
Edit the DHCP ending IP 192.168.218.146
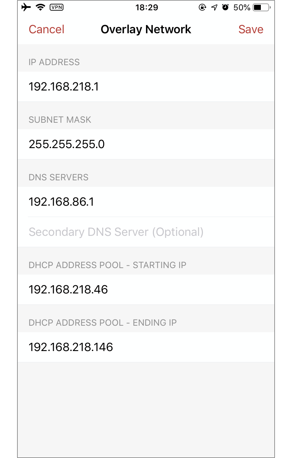pyautogui.click(x=146, y=347)
